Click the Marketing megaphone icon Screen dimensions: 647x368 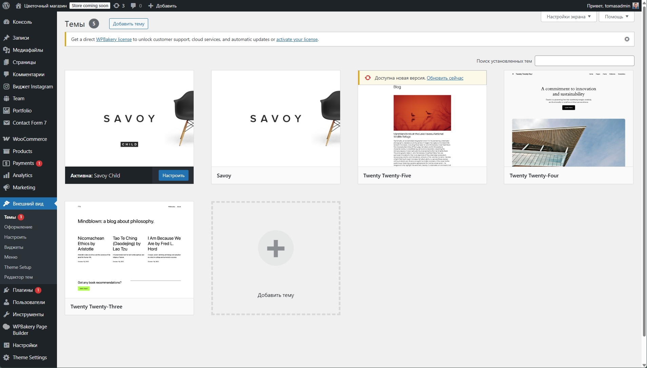tap(6, 188)
